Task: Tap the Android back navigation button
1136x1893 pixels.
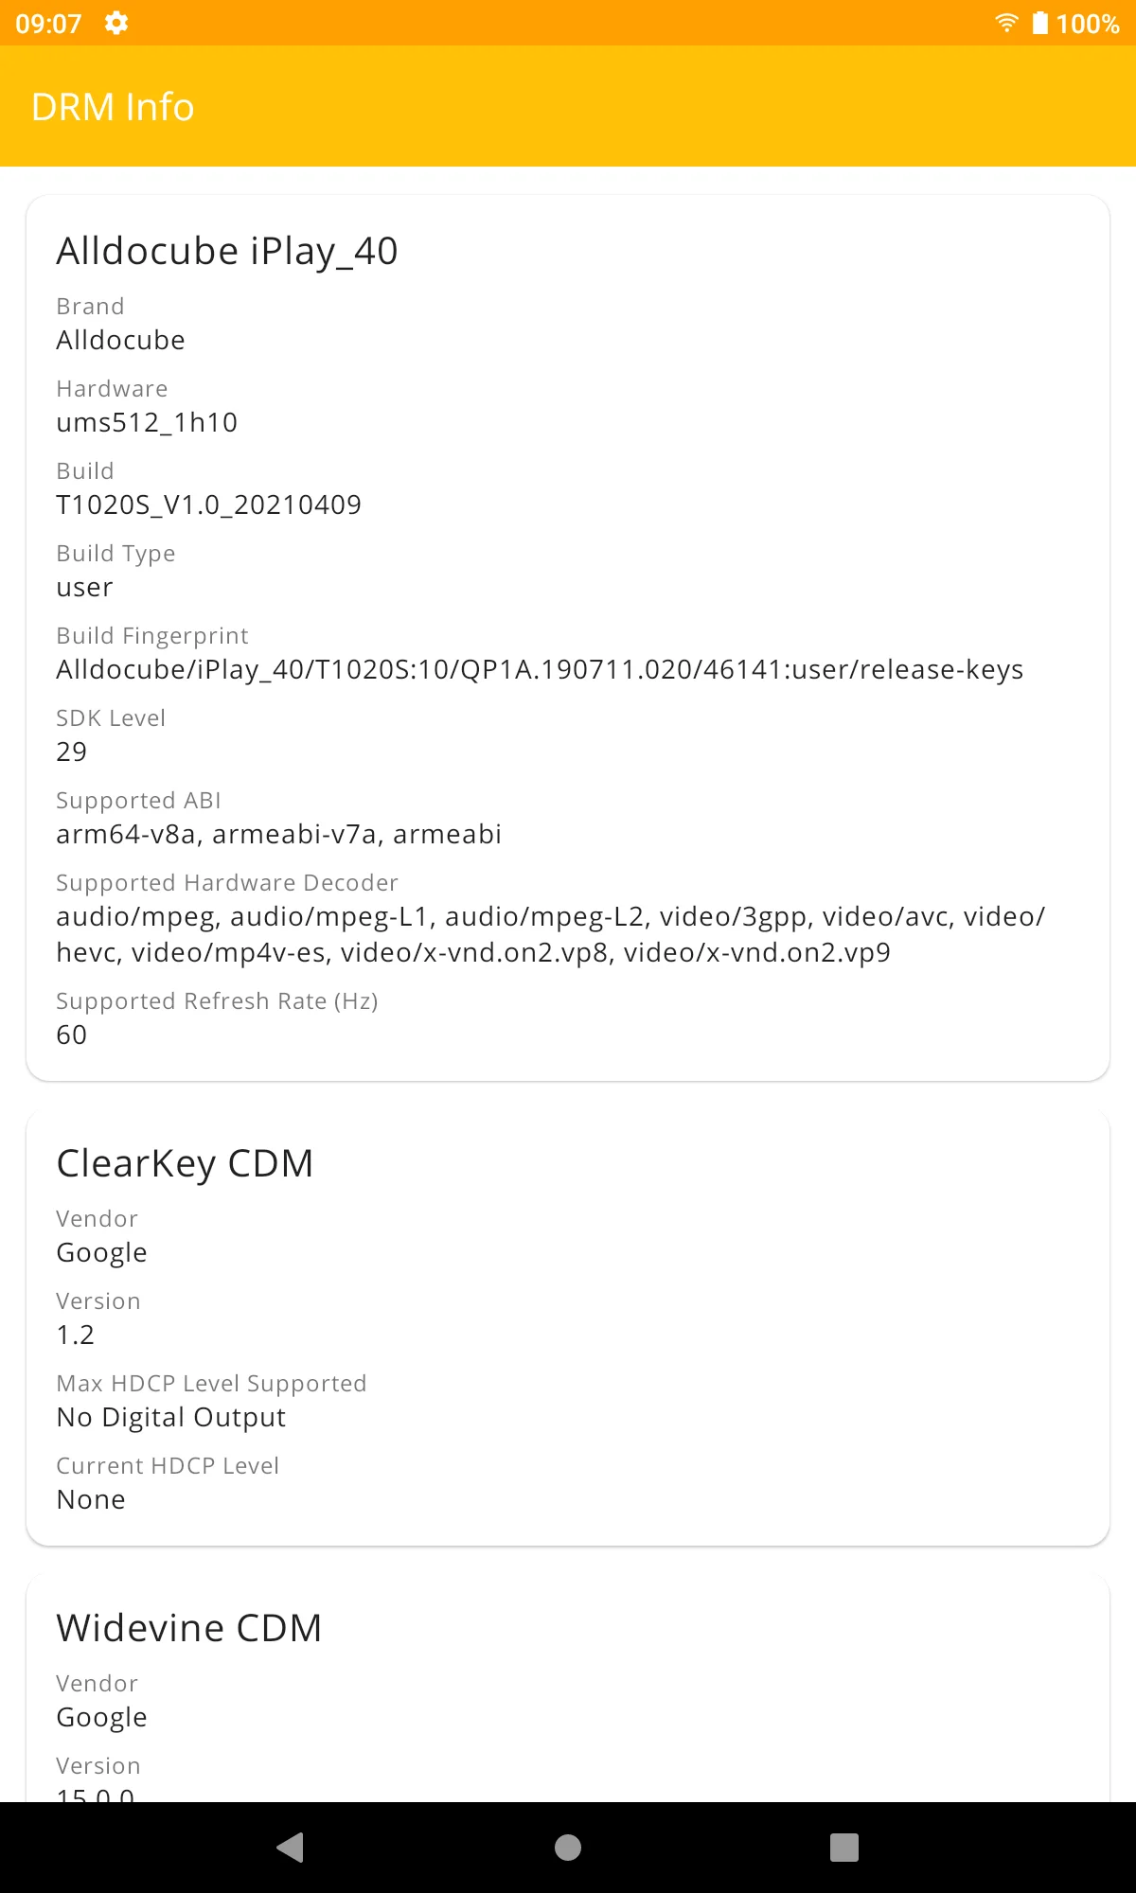Action: coord(290,1847)
